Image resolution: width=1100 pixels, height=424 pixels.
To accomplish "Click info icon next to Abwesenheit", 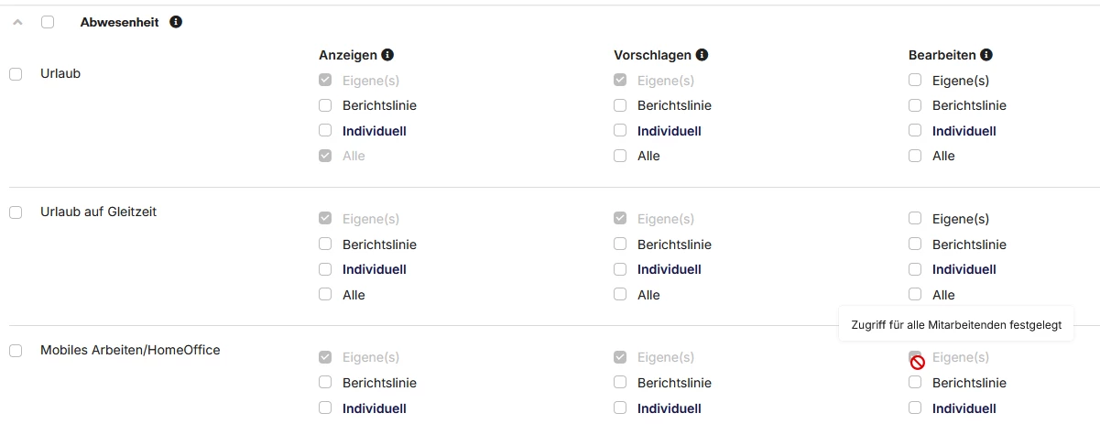I will coord(176,22).
